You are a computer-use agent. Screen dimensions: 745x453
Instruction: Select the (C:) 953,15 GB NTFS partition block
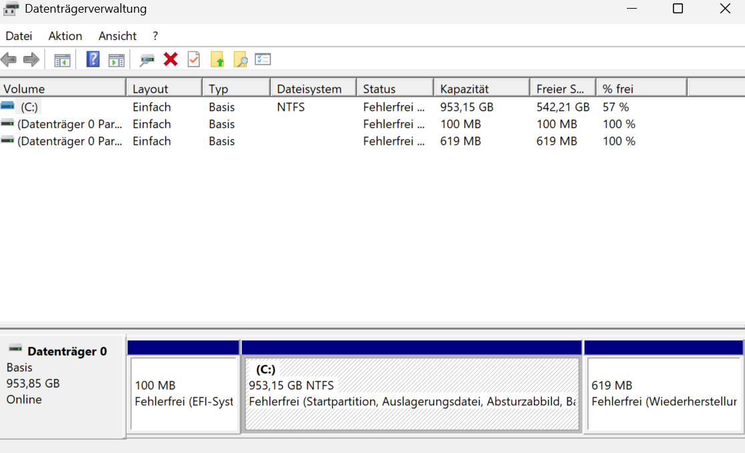tap(411, 394)
